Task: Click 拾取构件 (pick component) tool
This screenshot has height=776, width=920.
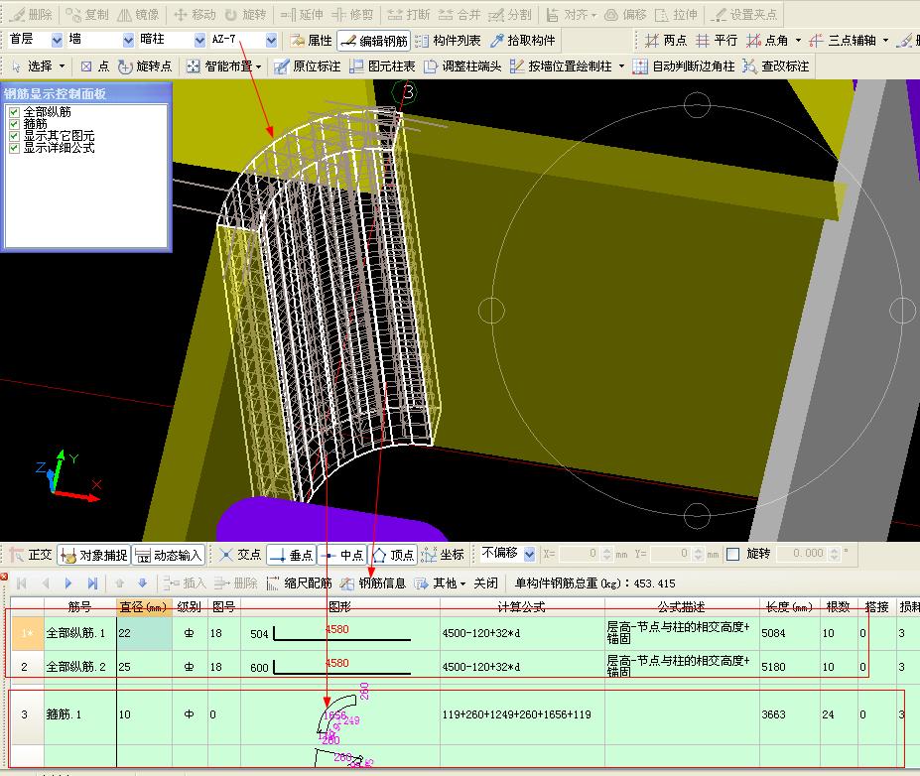Action: pos(523,40)
